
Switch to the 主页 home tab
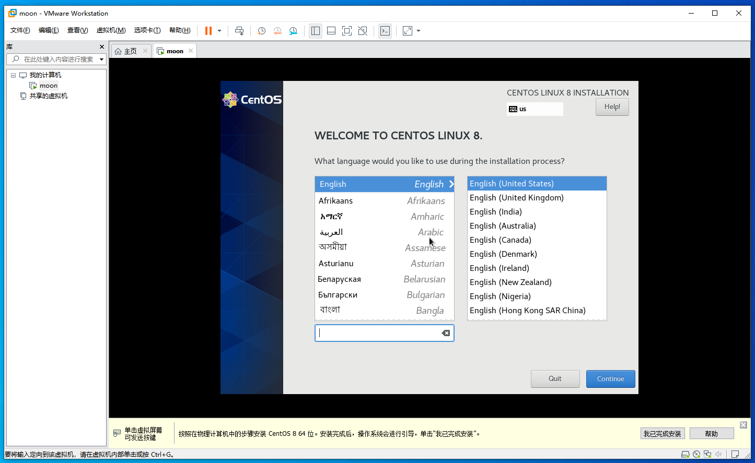(130, 51)
